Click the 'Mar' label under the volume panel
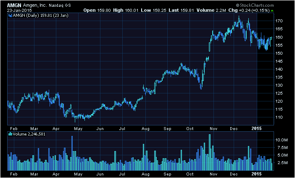The width and height of the screenshot is (295, 178). (34, 174)
